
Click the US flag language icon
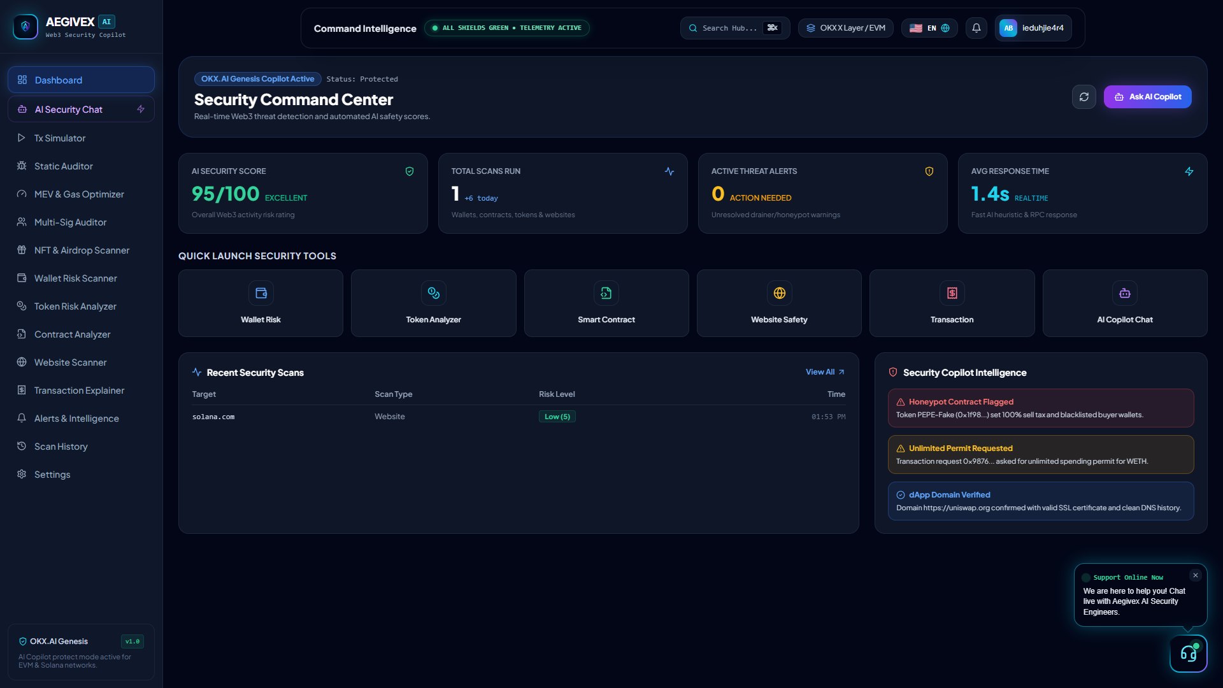point(915,28)
